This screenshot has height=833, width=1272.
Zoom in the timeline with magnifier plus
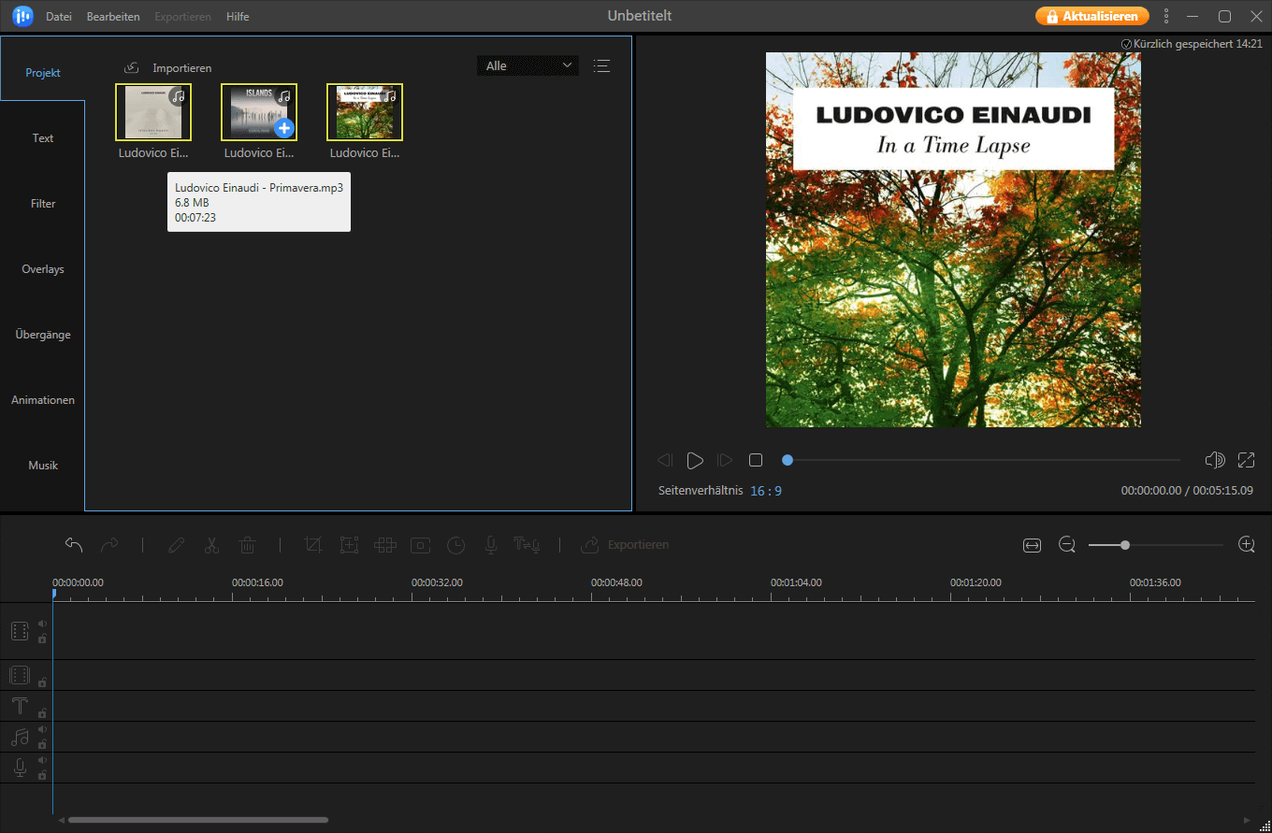click(x=1246, y=545)
